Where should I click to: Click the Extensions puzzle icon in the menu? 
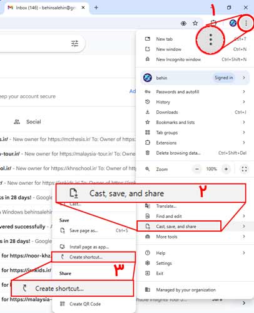click(148, 143)
